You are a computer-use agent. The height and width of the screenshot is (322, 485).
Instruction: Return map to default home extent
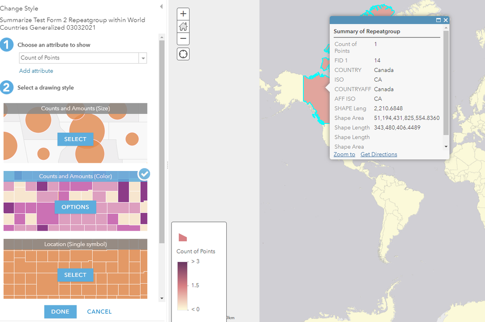pyautogui.click(x=183, y=26)
